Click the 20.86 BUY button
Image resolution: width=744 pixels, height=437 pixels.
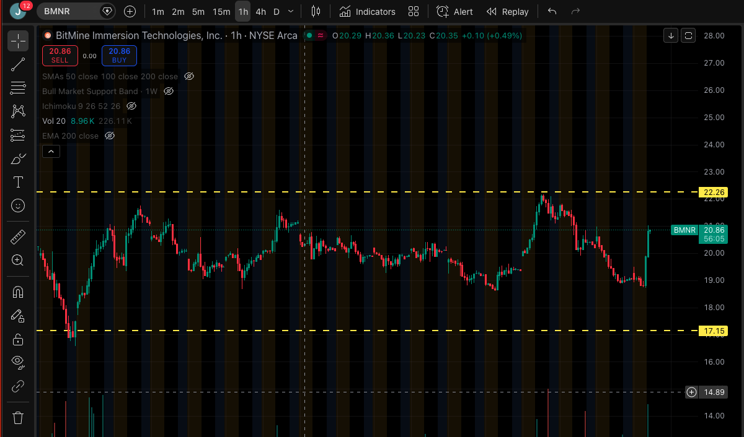119,56
